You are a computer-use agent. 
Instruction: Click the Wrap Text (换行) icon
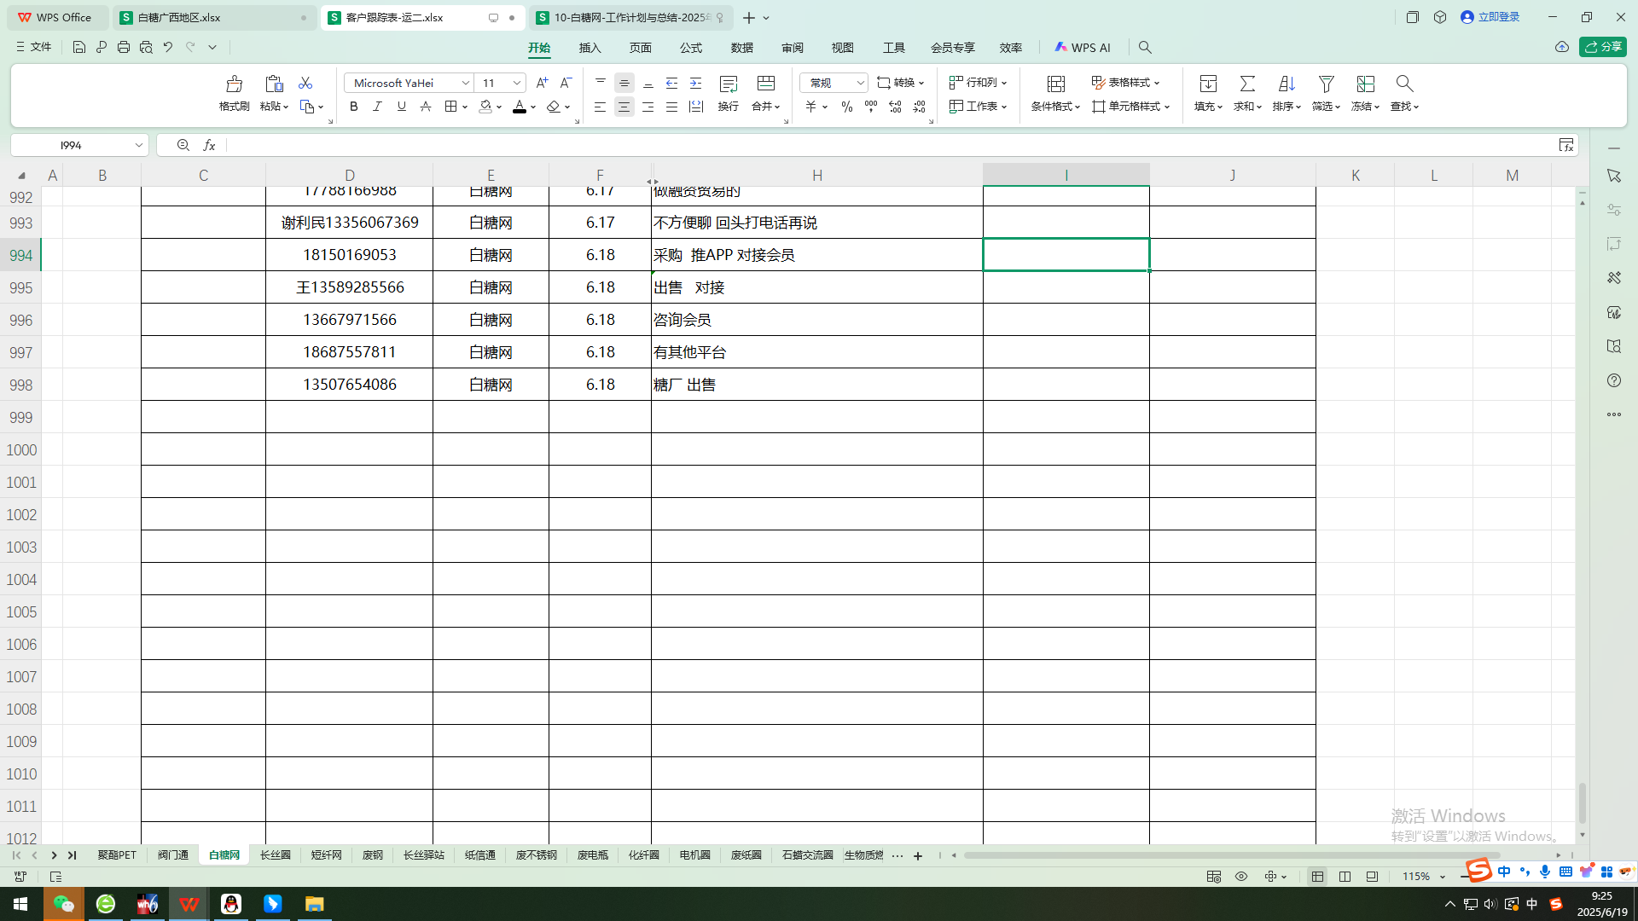(x=728, y=84)
